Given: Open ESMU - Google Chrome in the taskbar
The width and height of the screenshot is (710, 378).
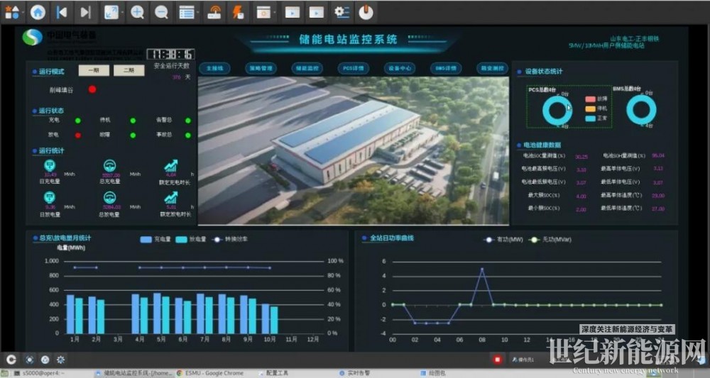Looking at the screenshot, I should tap(210, 372).
